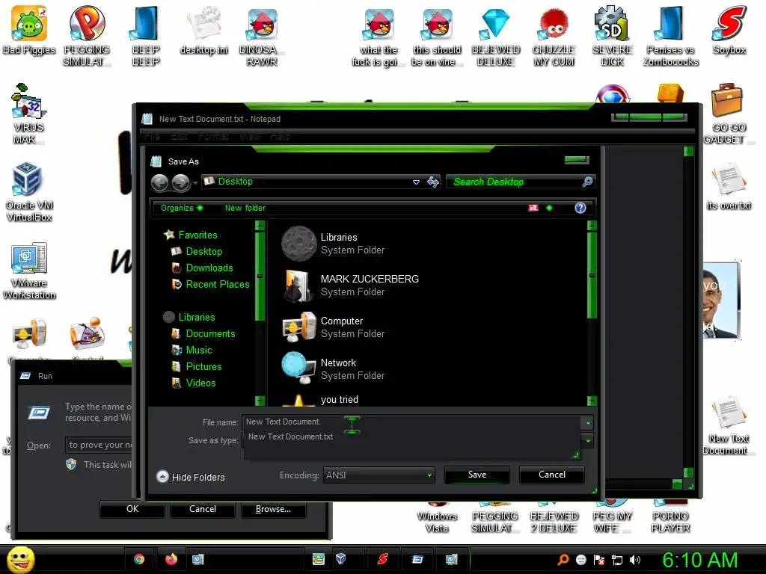
Task: Open the Organize dropdown menu
Action: pos(182,208)
